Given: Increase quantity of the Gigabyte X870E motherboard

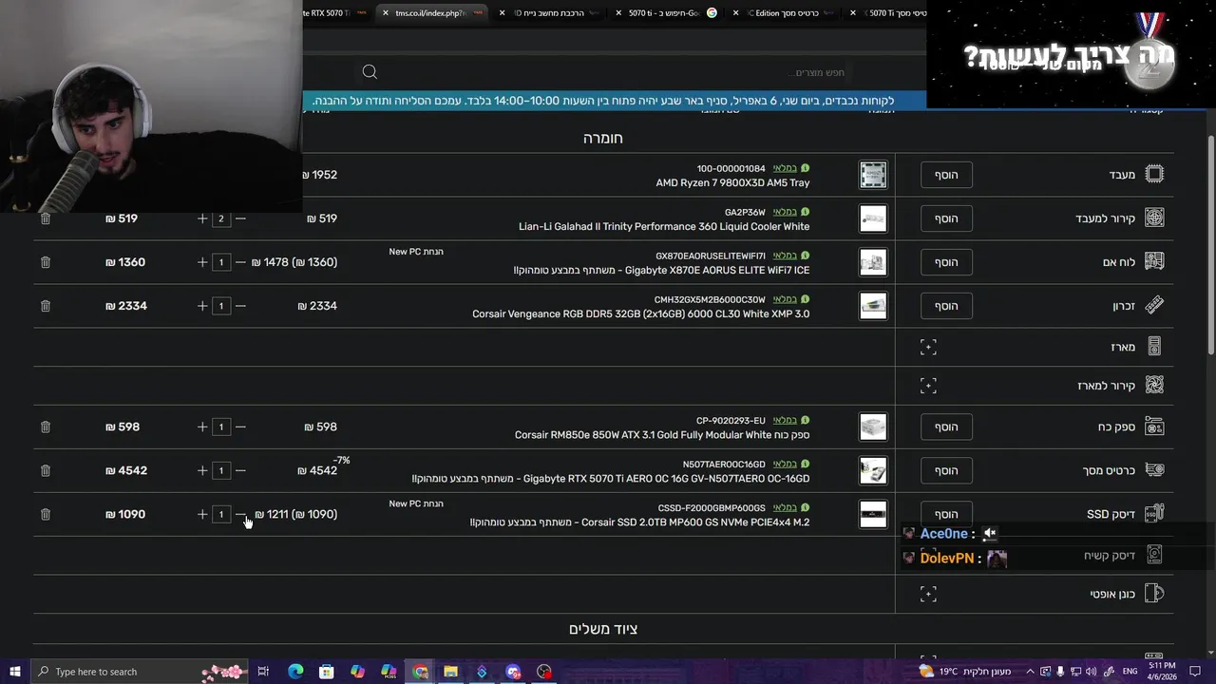Looking at the screenshot, I should [x=202, y=262].
